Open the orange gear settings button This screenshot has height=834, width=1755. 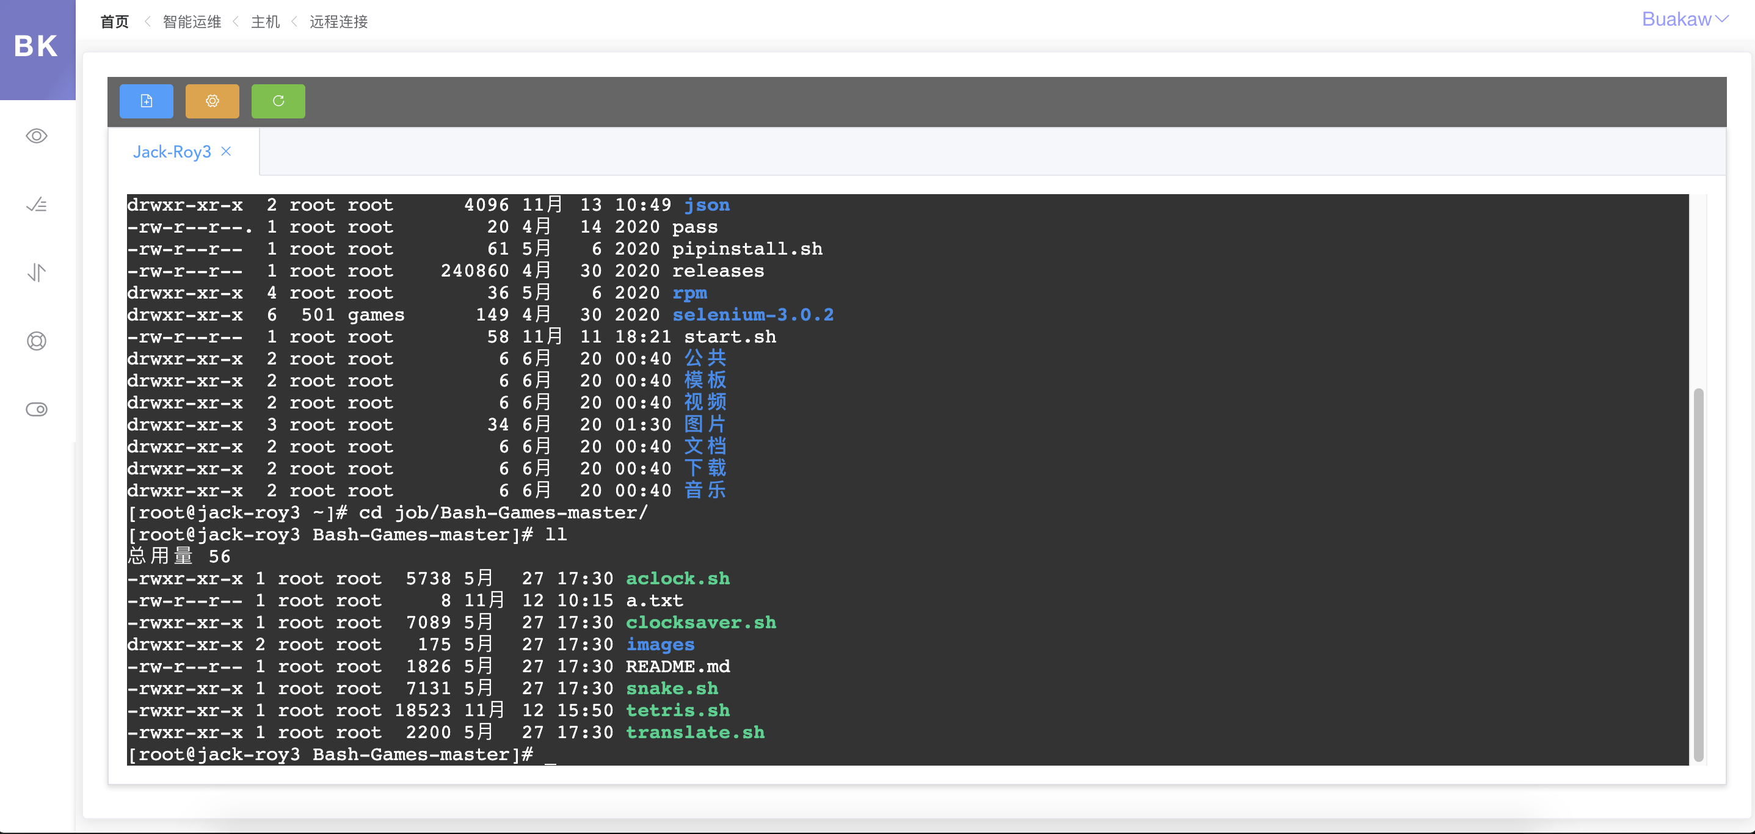(x=213, y=101)
